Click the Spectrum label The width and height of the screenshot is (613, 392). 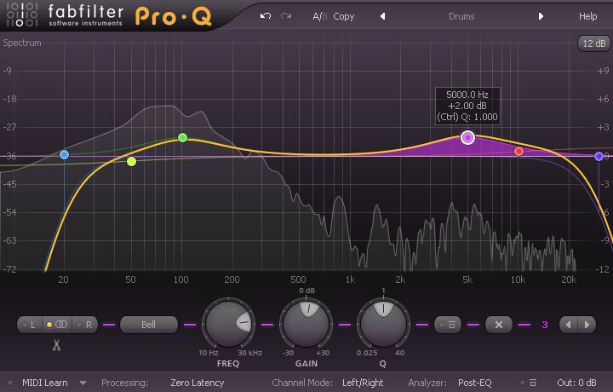22,43
